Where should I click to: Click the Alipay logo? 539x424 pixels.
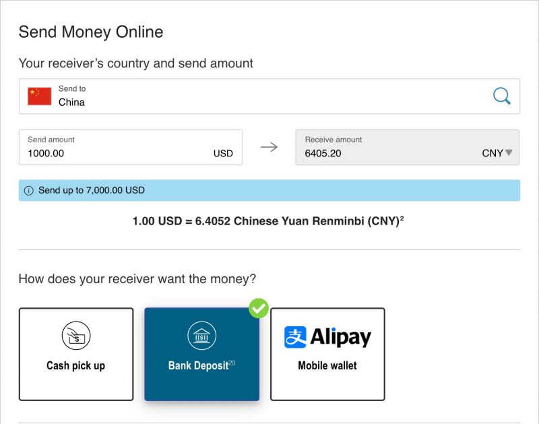327,337
